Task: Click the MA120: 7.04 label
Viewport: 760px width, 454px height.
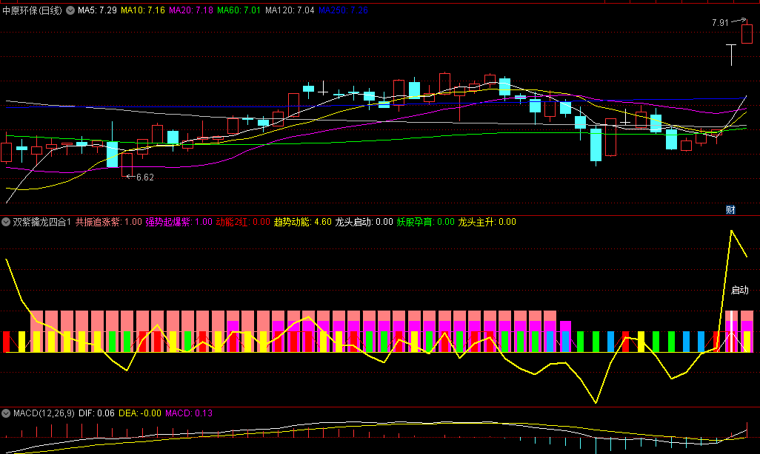Action: (x=290, y=10)
